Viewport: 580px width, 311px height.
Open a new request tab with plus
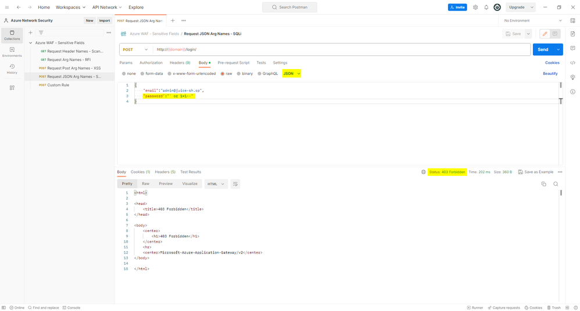pyautogui.click(x=173, y=21)
